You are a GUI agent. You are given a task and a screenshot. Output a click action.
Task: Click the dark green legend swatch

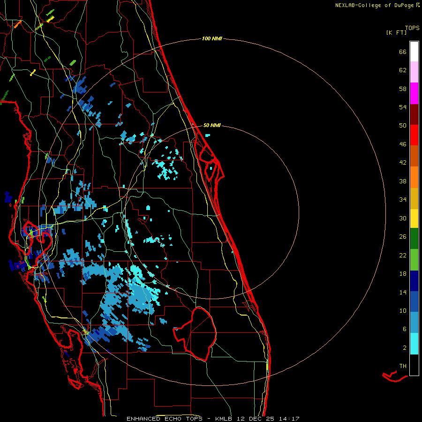pos(414,239)
